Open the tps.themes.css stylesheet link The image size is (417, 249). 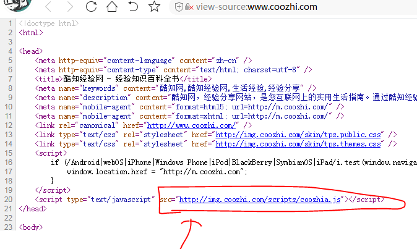[298, 144]
